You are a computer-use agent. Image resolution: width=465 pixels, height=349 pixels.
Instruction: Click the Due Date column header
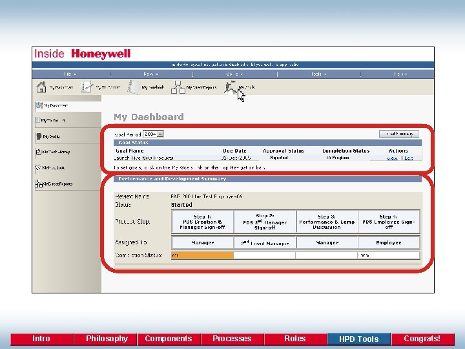pyautogui.click(x=234, y=151)
